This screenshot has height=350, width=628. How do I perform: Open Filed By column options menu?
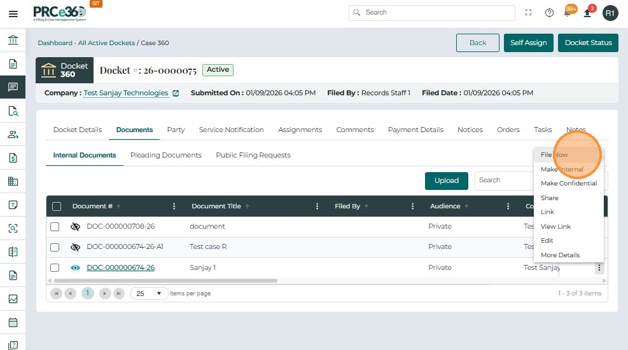click(x=412, y=206)
